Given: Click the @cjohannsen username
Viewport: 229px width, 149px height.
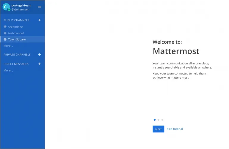Looking at the screenshot, I should tap(20, 9).
